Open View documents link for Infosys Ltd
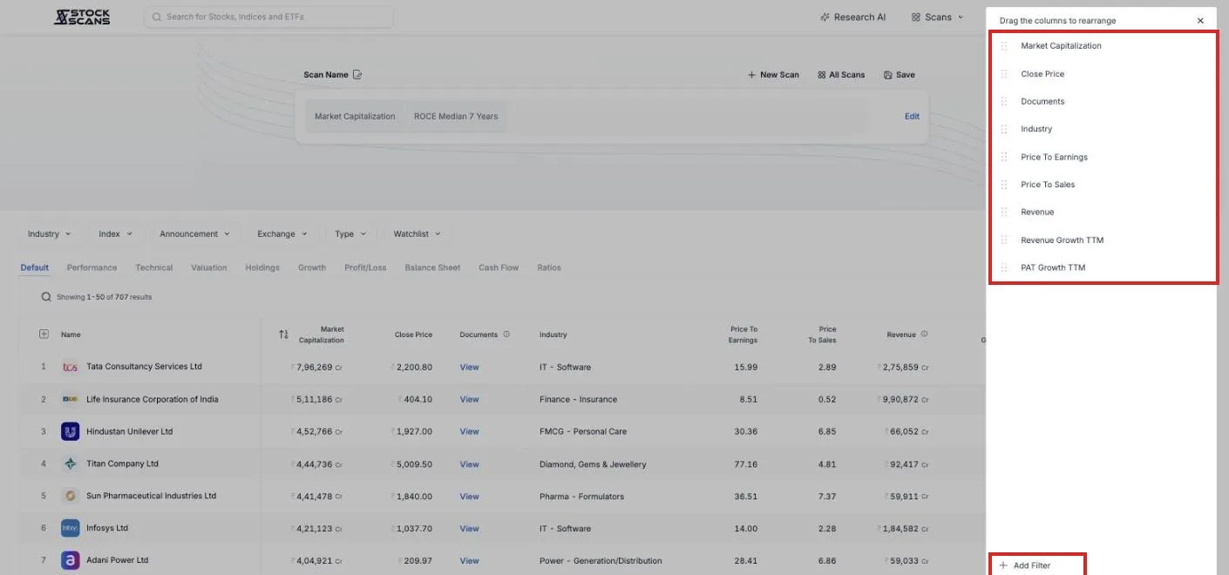 coord(469,528)
